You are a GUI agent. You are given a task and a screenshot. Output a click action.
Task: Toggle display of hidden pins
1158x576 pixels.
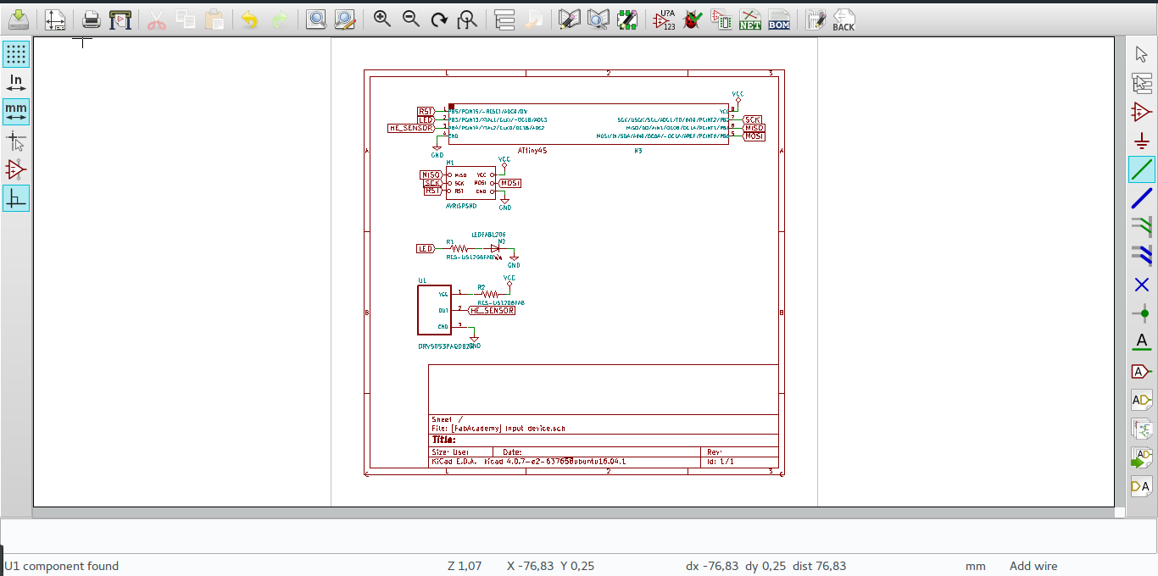pyautogui.click(x=15, y=169)
